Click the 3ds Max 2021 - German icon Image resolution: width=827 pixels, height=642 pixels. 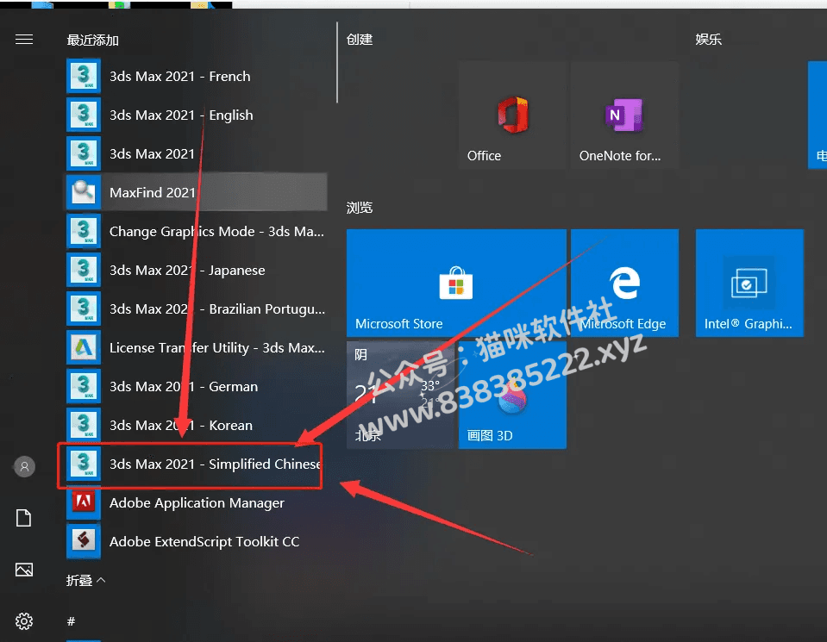84,386
